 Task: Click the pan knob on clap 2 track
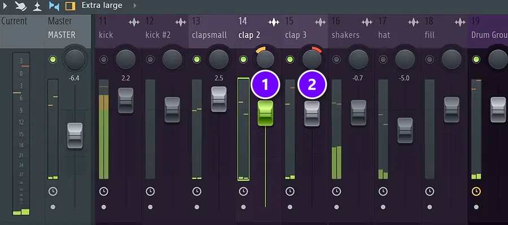click(x=265, y=60)
